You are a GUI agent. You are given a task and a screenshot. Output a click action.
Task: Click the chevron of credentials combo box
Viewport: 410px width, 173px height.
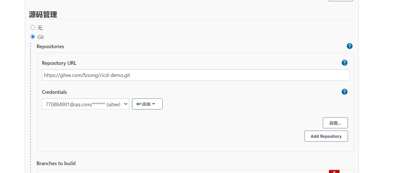coord(125,104)
